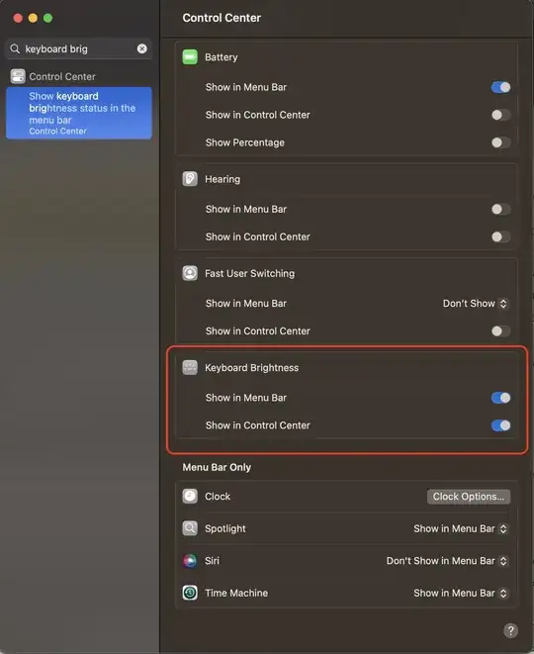This screenshot has width=534, height=654.
Task: Toggle Fast User Switching in Control Center
Action: point(500,331)
